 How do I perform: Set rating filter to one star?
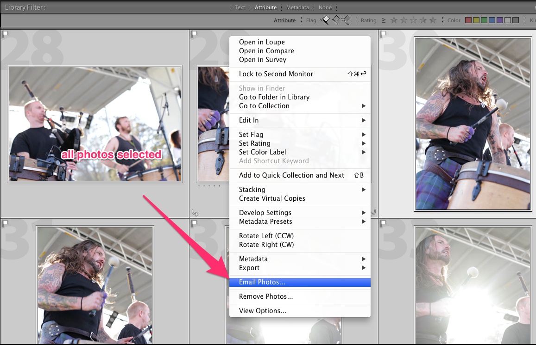(x=394, y=20)
